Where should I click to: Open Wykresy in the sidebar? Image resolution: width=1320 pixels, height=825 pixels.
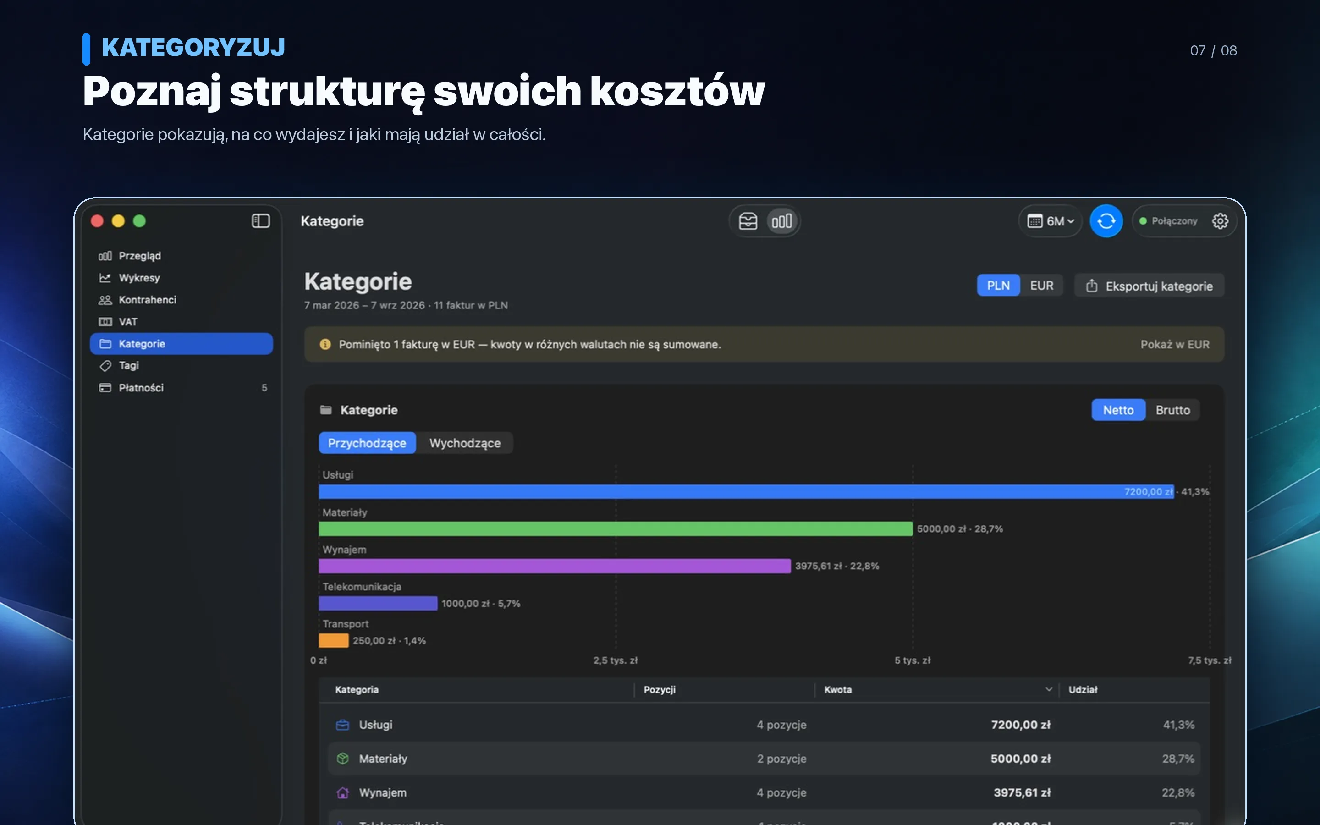pyautogui.click(x=181, y=278)
